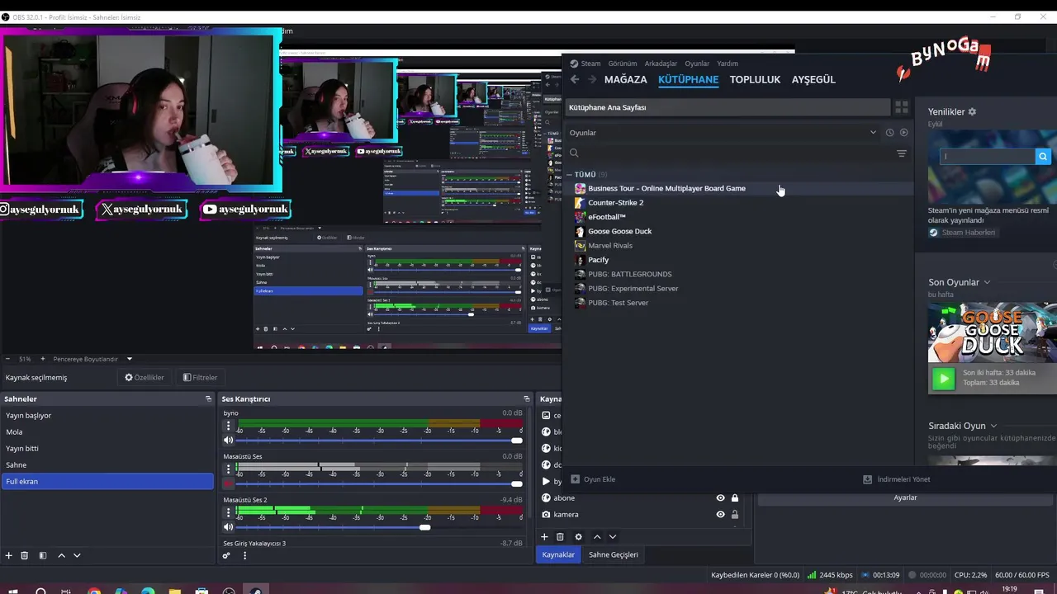Open the AYŞEGÜL profile tab

tap(813, 80)
